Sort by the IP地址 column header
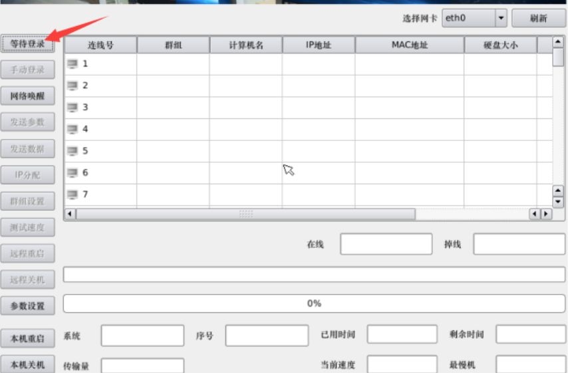568x373 pixels. (319, 45)
